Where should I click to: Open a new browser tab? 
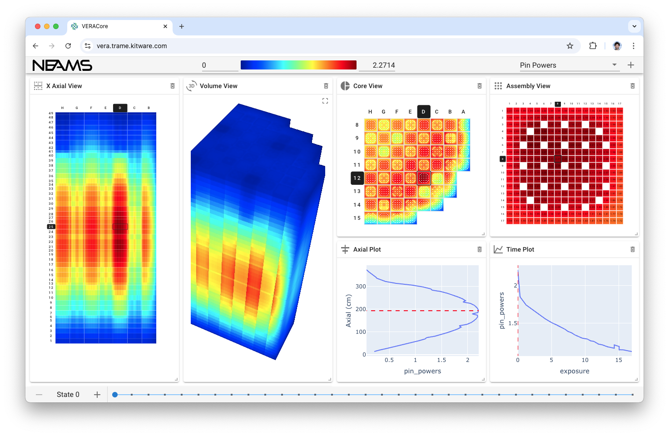[x=182, y=26]
